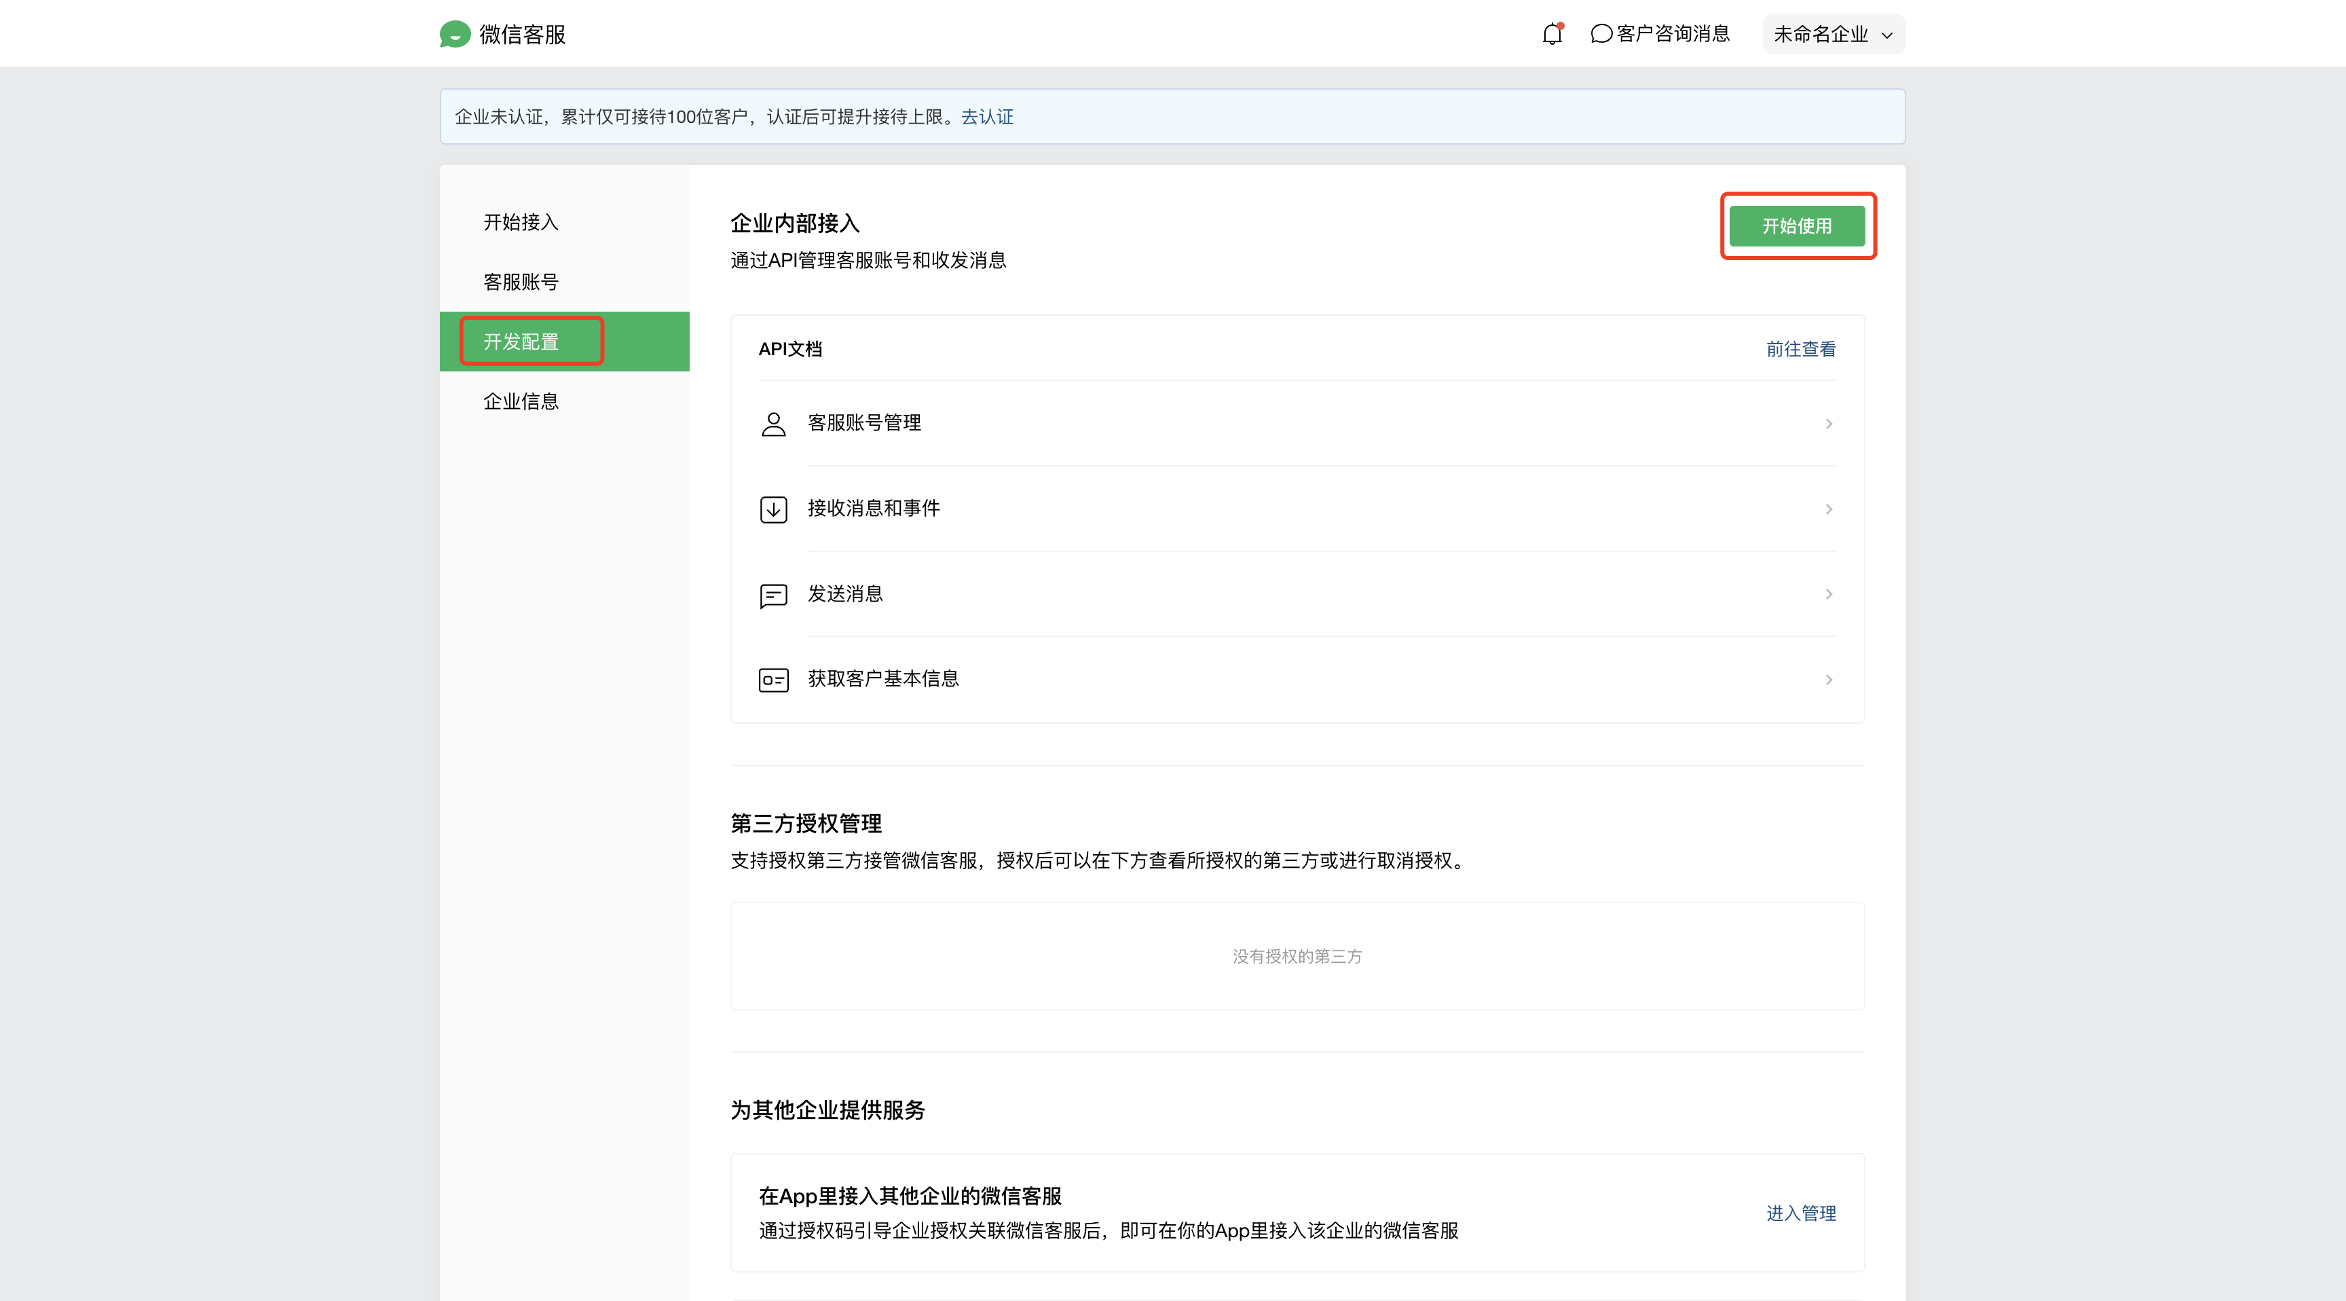Click the chat bubble icon for 客户咨询消息
The height and width of the screenshot is (1301, 2346).
point(1601,34)
